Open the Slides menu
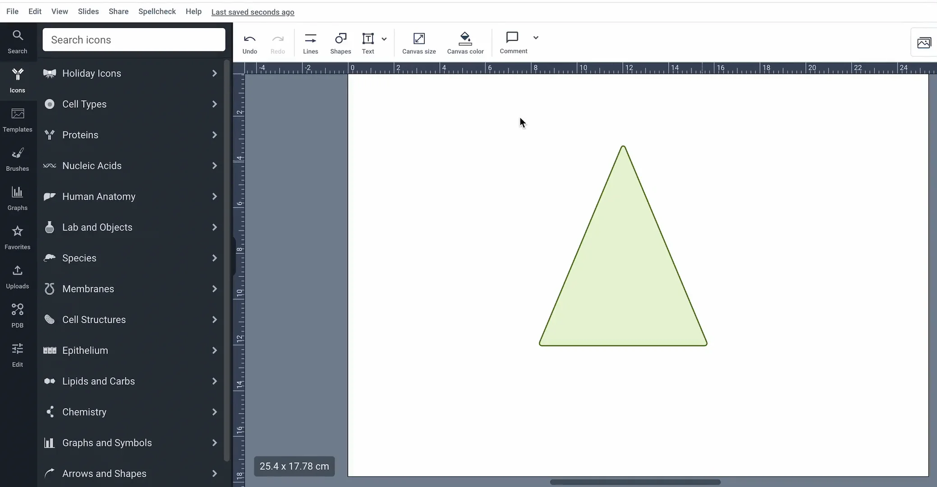The image size is (937, 487). pos(88,12)
